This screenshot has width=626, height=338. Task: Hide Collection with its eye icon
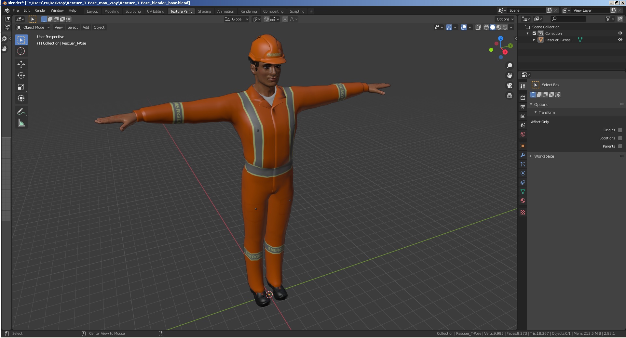click(620, 33)
